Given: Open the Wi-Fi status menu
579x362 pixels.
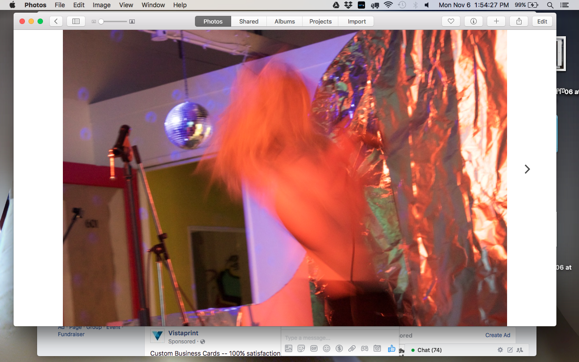Looking at the screenshot, I should pos(388,5).
